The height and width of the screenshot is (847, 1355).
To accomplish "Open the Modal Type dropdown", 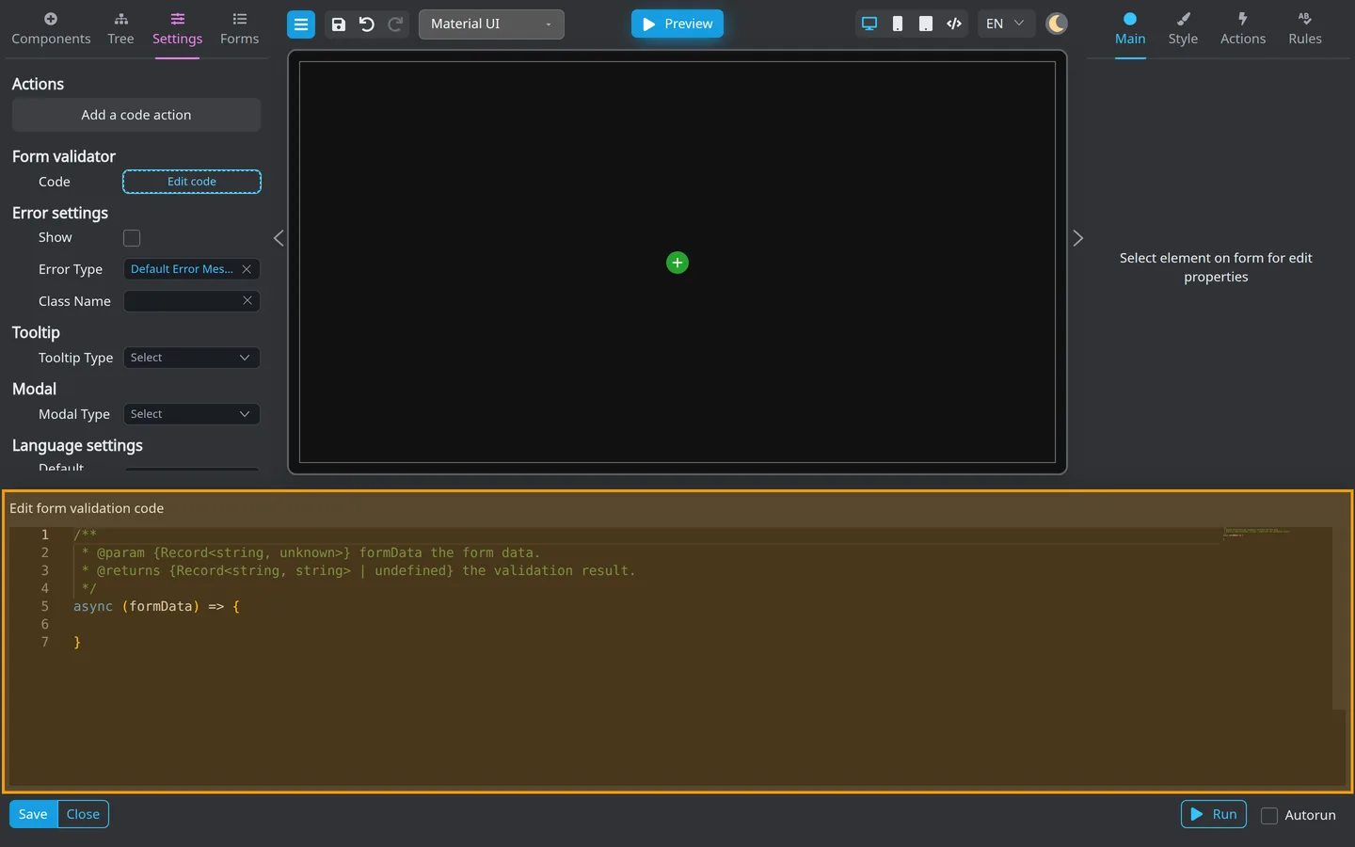I will tap(192, 414).
